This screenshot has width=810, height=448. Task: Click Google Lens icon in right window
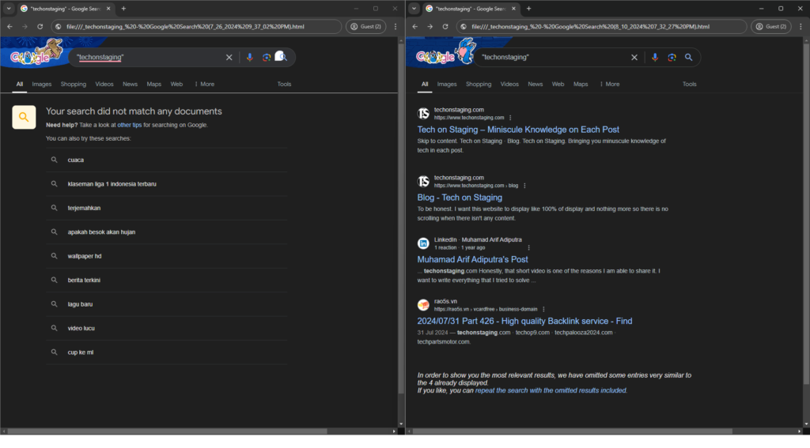click(672, 58)
